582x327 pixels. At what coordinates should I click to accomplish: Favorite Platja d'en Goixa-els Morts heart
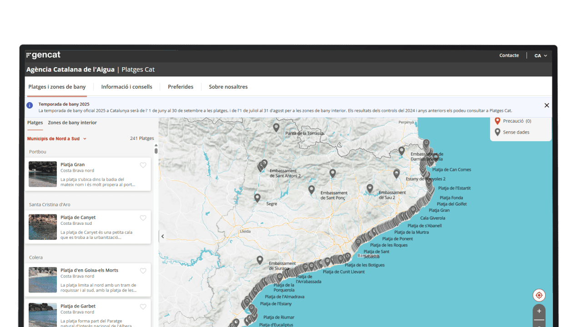click(x=143, y=271)
